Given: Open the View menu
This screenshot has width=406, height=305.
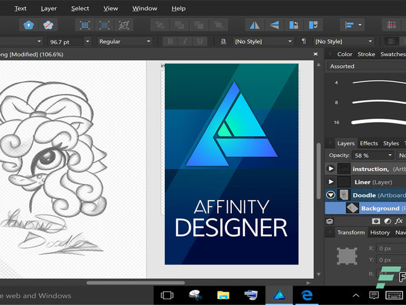Looking at the screenshot, I should click(x=111, y=9).
